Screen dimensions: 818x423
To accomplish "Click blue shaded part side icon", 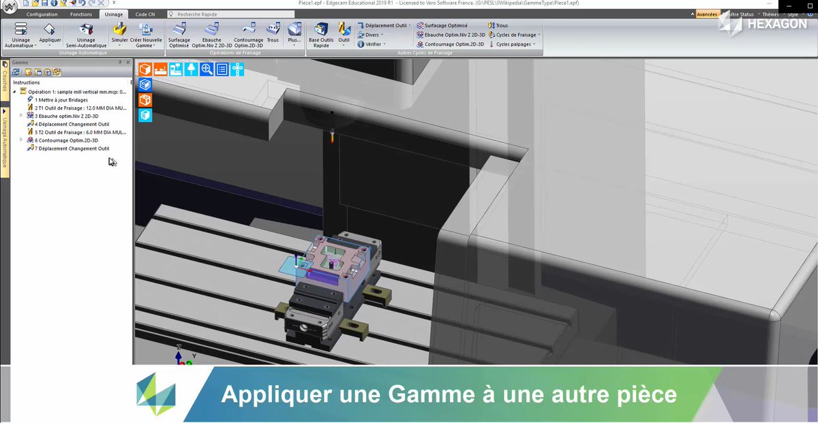I will click(145, 116).
